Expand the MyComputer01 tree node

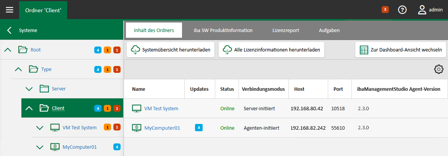click(40, 147)
